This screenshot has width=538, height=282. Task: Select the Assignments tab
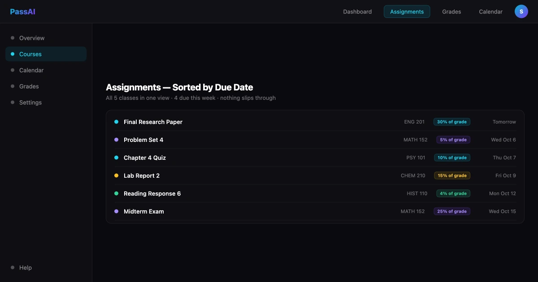click(x=407, y=12)
